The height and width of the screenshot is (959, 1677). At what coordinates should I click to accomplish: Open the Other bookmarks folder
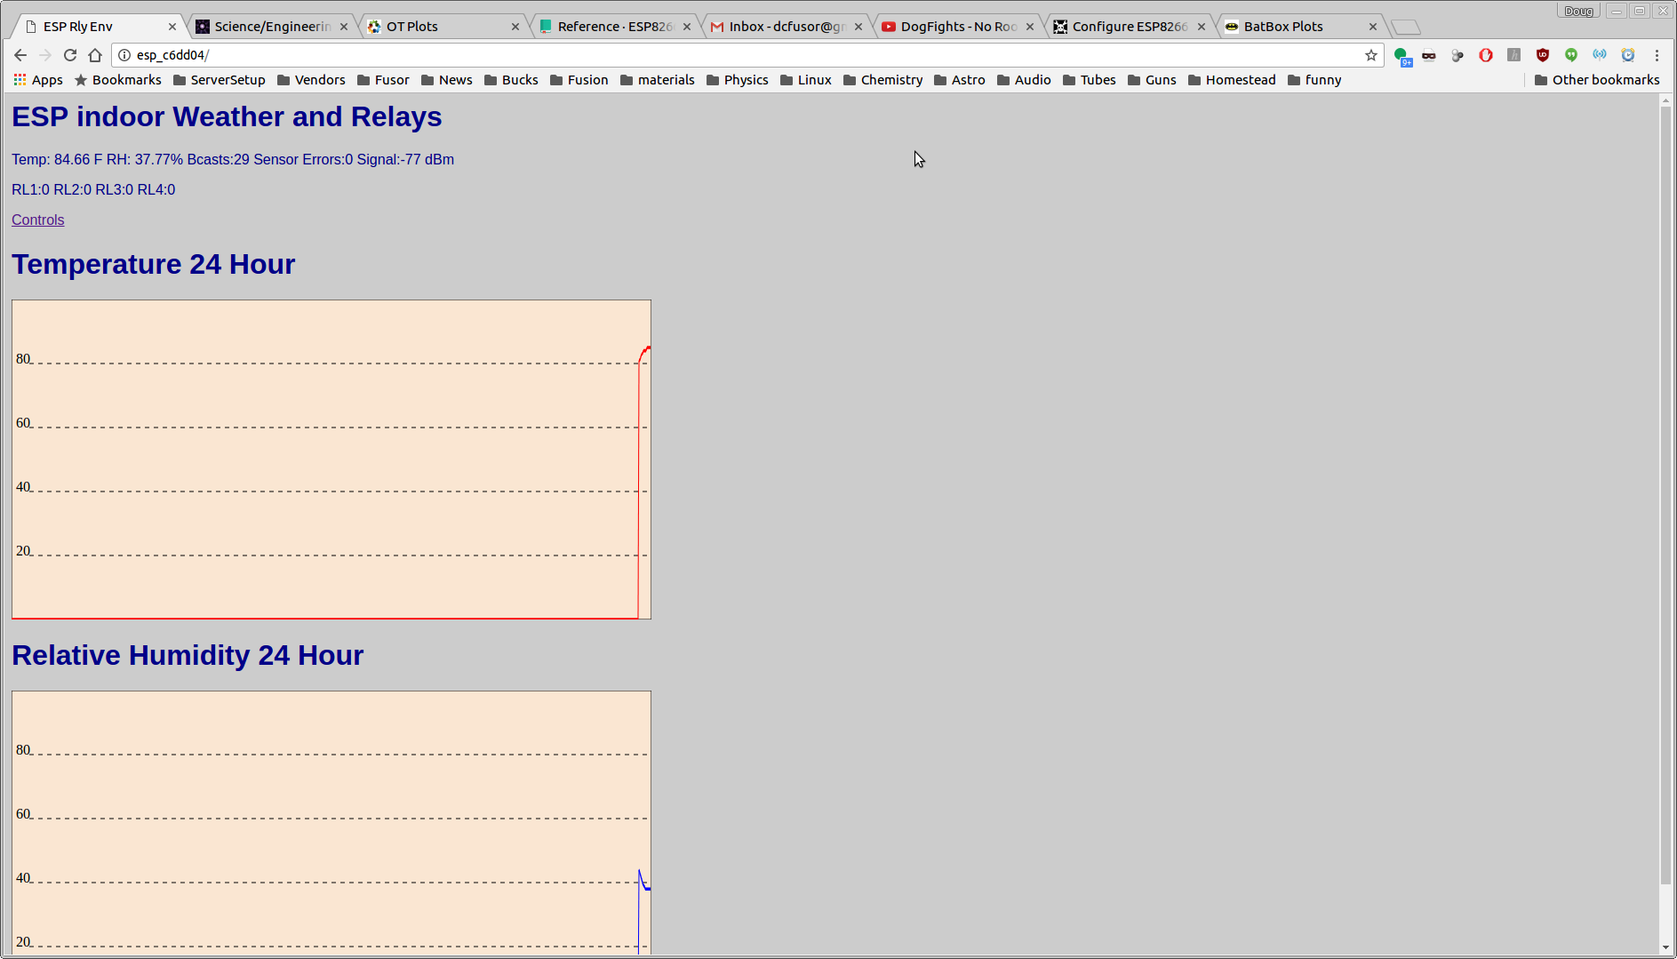(1597, 80)
